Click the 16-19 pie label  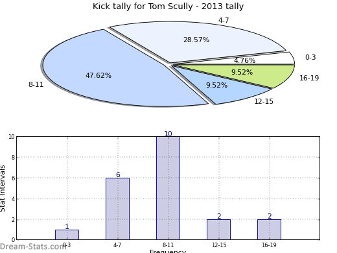[x=309, y=78]
